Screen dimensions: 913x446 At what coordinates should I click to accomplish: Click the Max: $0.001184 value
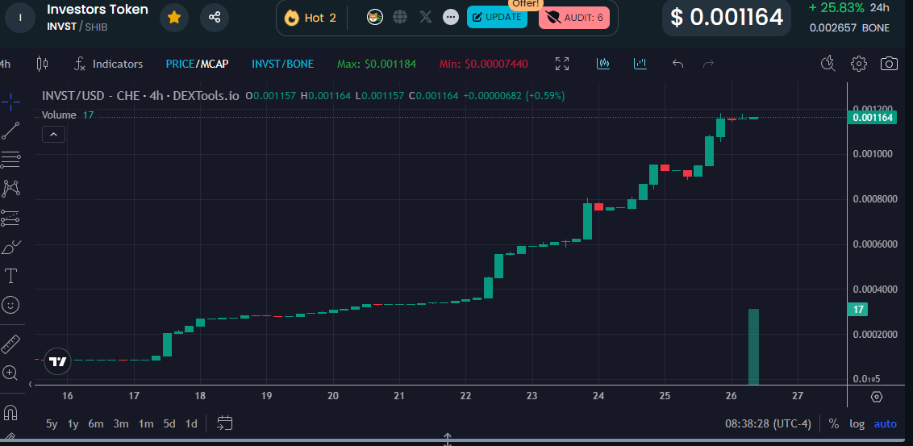(377, 64)
